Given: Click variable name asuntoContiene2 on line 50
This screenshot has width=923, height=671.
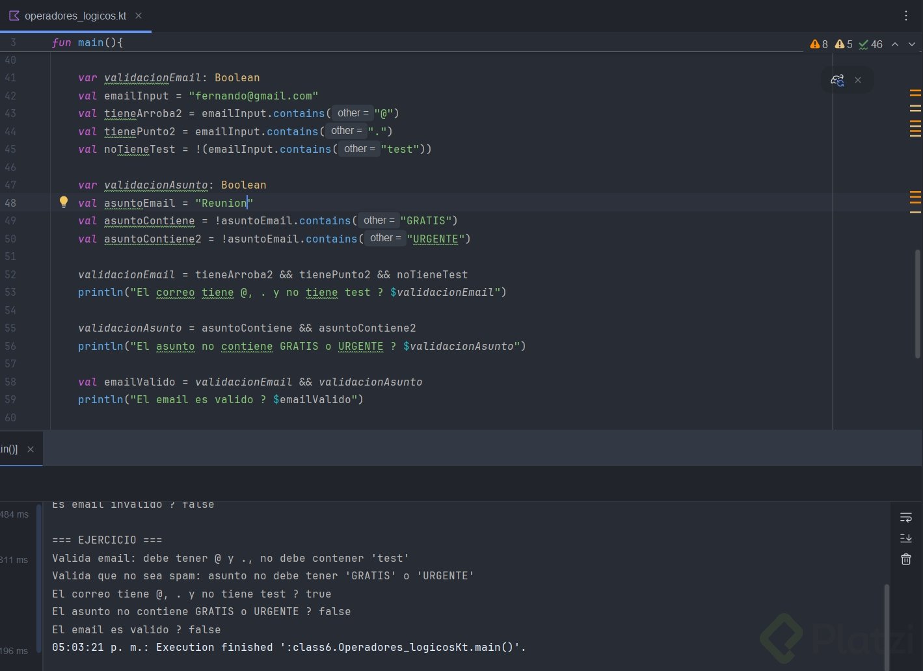Looking at the screenshot, I should (153, 239).
